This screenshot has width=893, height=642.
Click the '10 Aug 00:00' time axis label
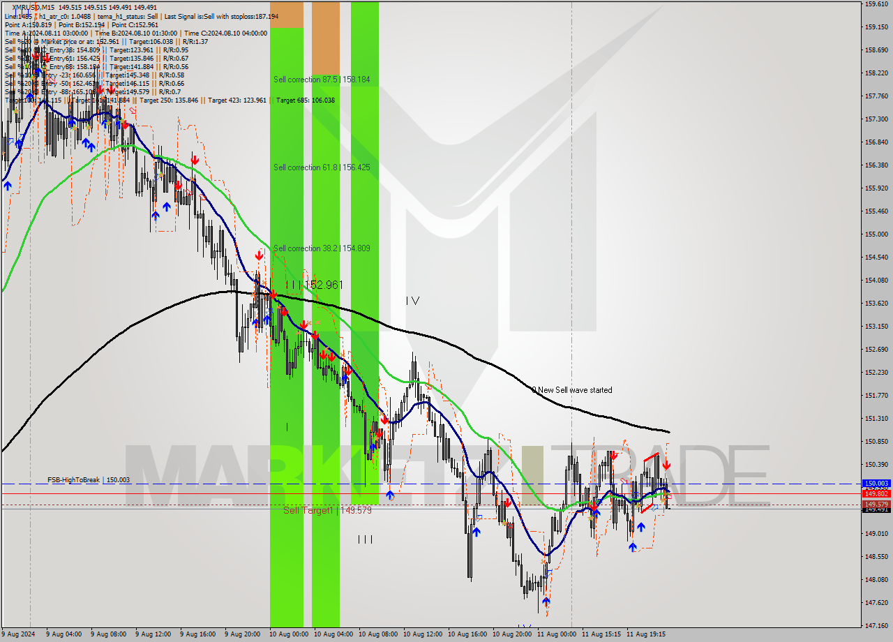(x=288, y=634)
